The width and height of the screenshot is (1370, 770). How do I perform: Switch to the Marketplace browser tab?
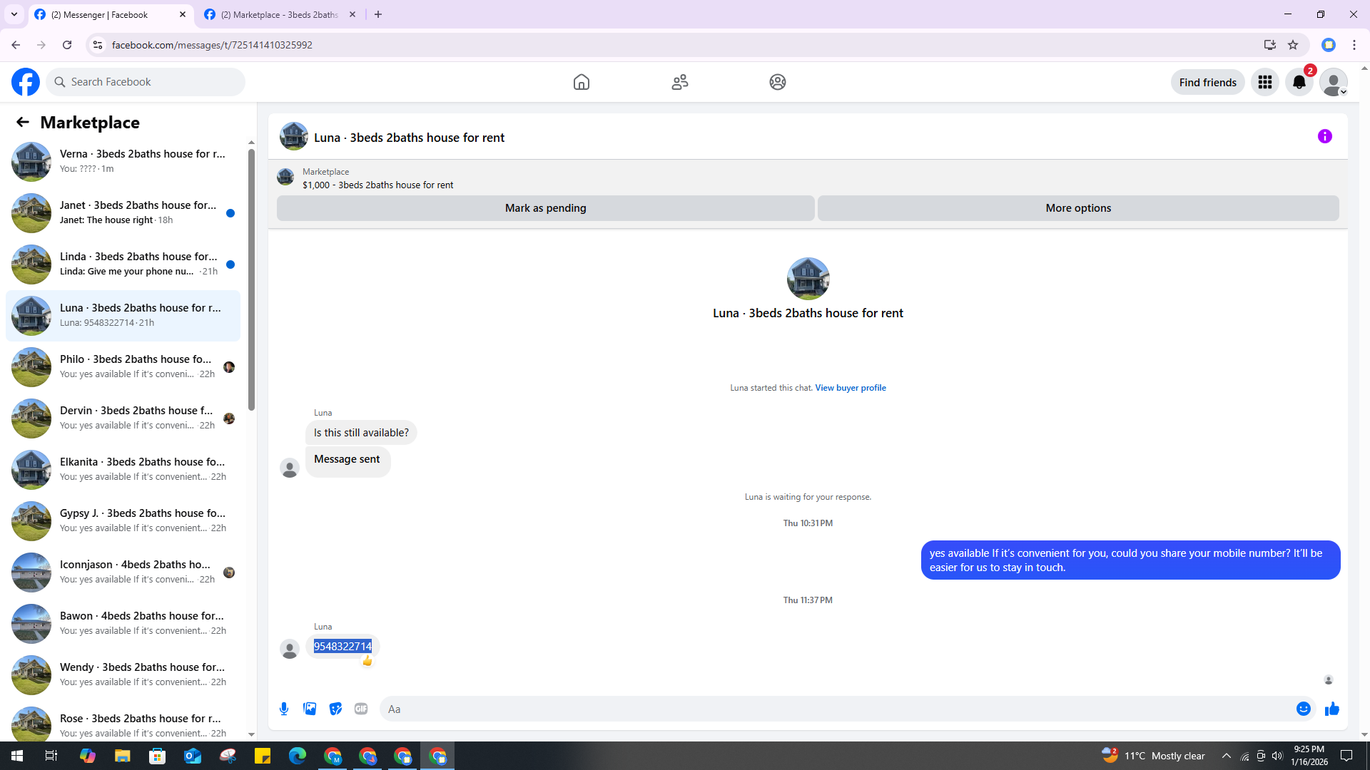point(279,14)
